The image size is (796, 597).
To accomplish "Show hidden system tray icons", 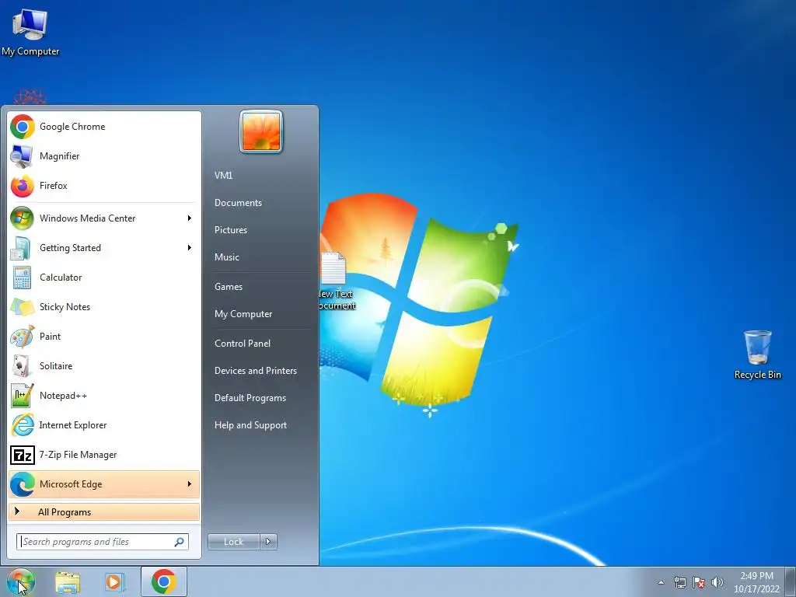I will pyautogui.click(x=661, y=582).
